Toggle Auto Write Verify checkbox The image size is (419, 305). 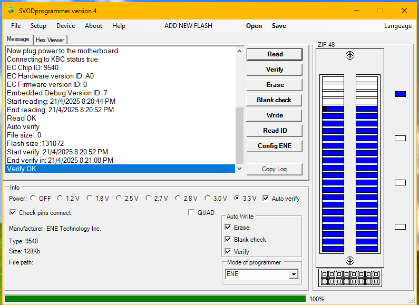(228, 251)
